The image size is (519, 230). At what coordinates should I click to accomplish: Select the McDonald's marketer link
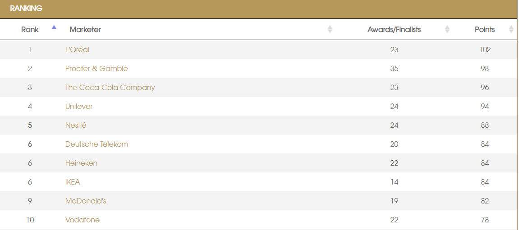coord(86,201)
